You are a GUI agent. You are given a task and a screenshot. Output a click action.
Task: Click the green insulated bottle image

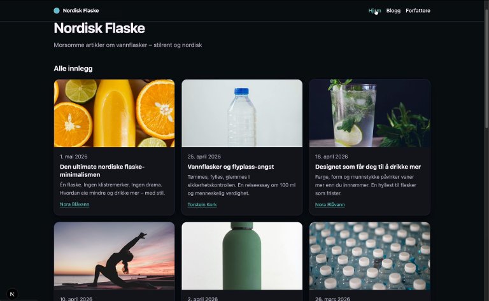tap(242, 256)
